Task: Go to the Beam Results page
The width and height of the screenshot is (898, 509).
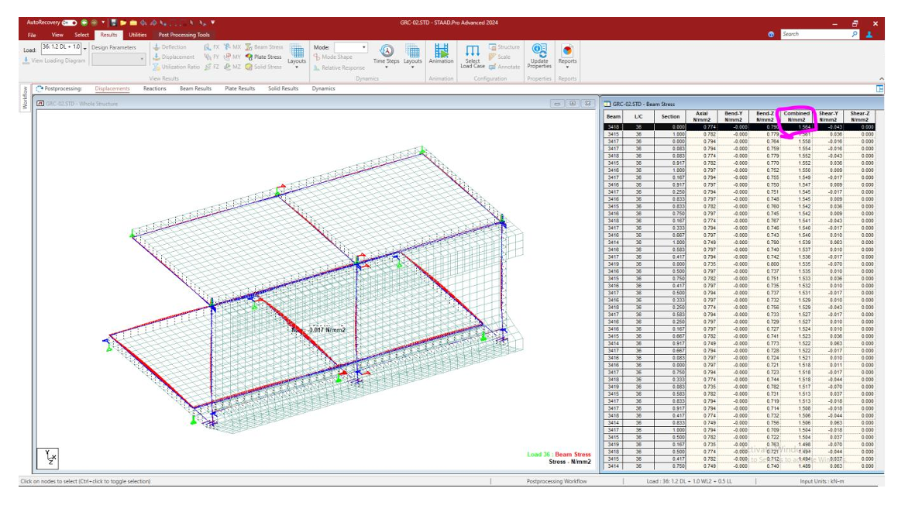Action: 195,88
